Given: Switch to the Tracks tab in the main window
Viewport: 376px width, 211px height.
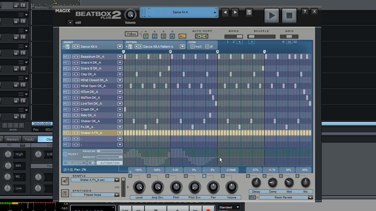Looking at the screenshot, I should [x=29, y=139].
